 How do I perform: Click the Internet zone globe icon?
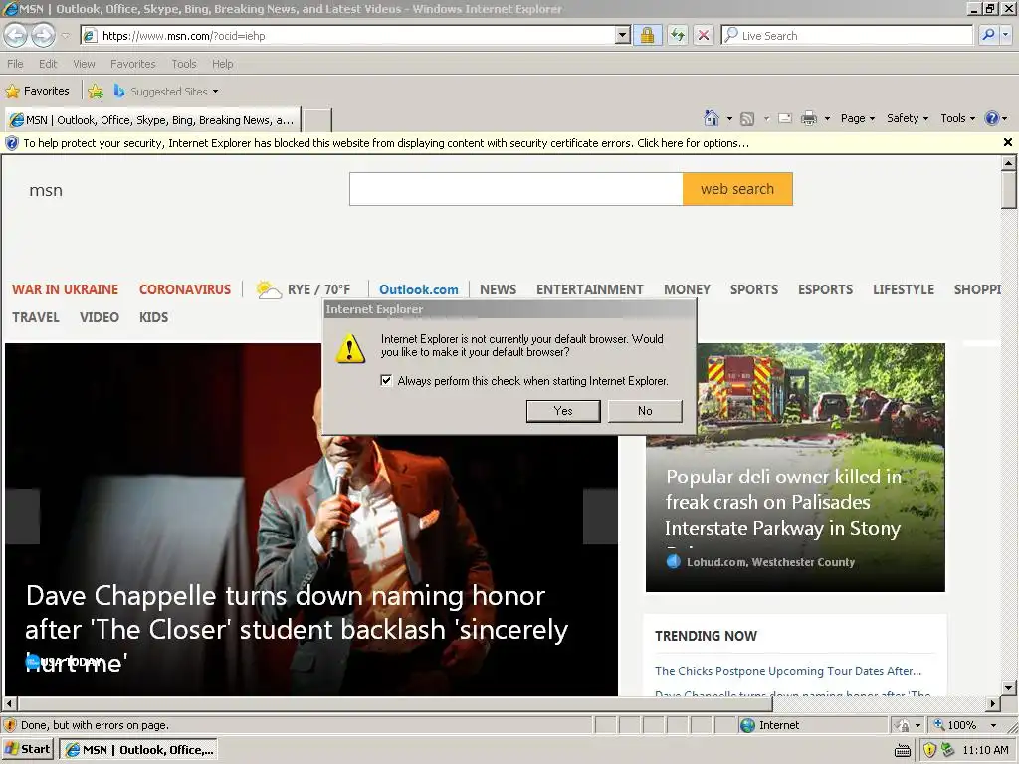click(x=748, y=725)
